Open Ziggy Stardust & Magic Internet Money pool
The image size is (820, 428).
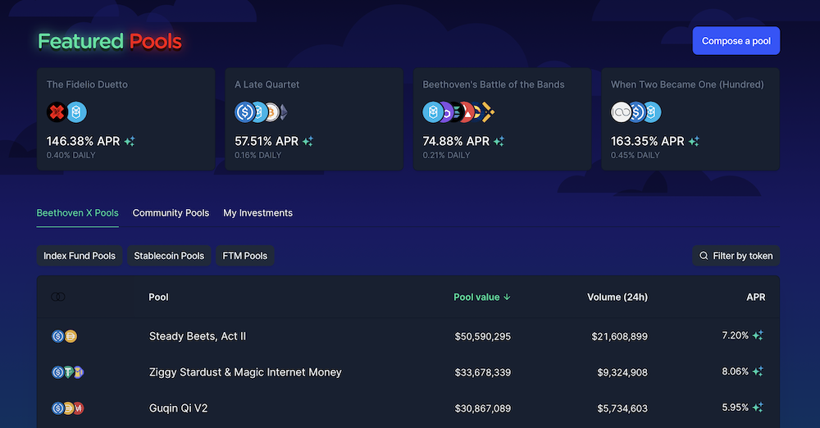click(x=245, y=372)
